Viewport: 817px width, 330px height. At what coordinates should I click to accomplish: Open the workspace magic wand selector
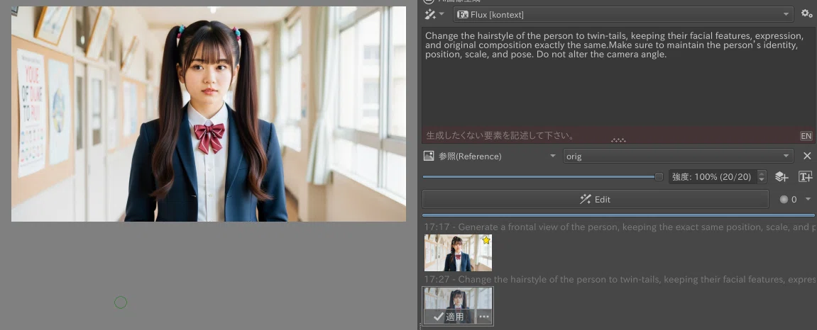pos(434,15)
